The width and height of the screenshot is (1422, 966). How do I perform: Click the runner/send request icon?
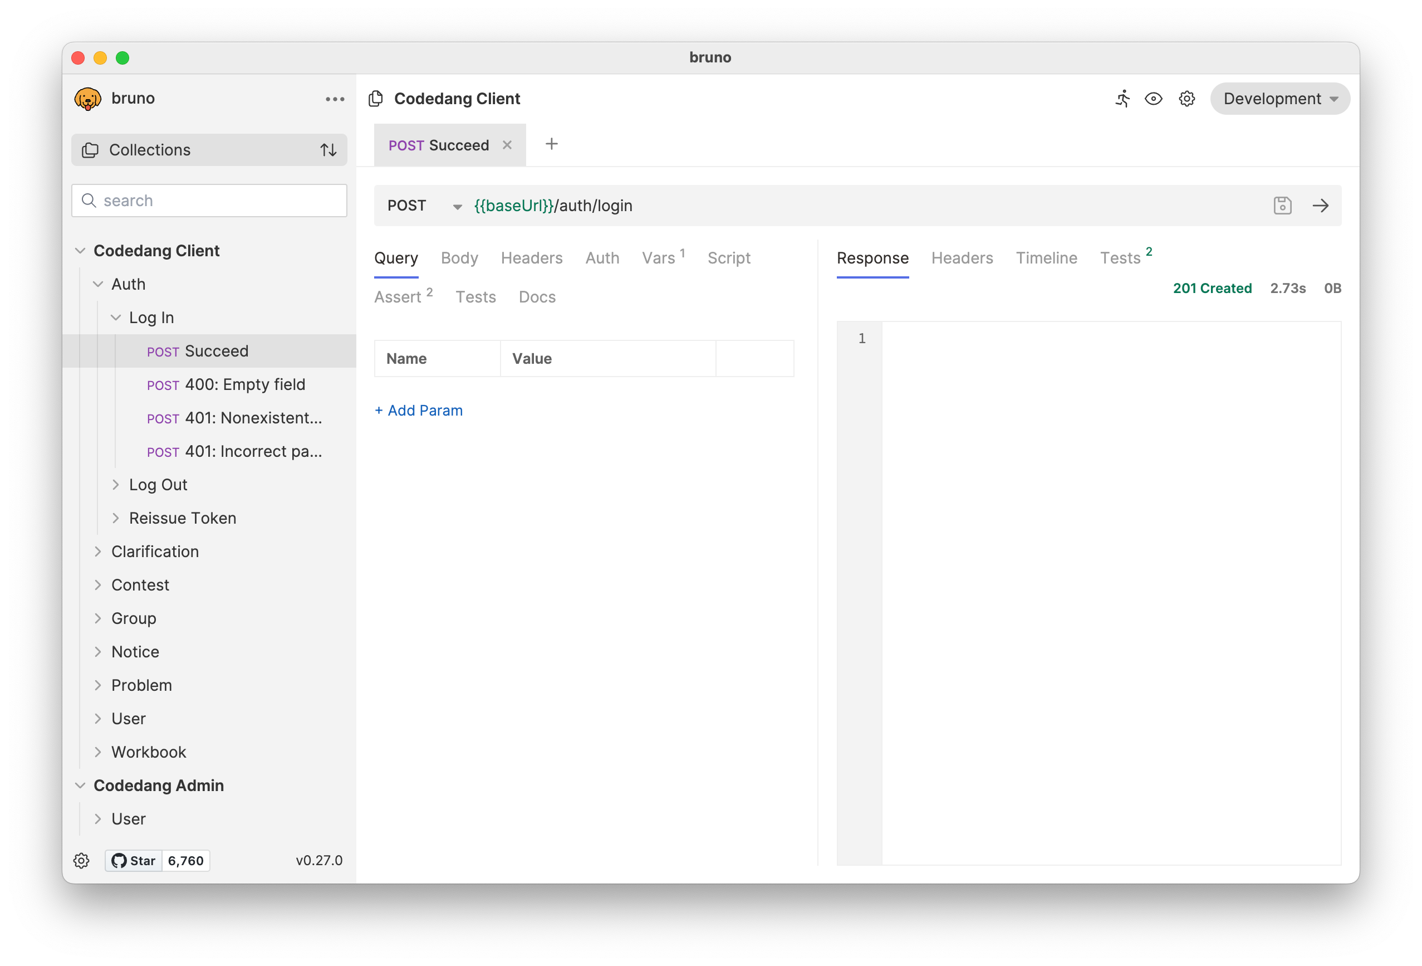coord(1124,98)
